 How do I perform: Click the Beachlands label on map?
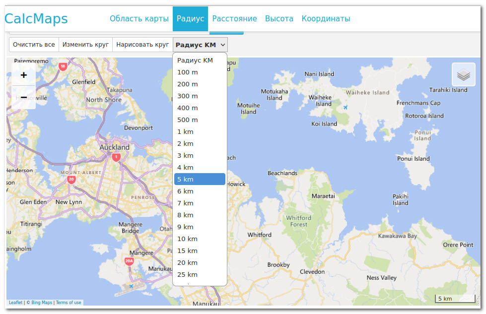[282, 173]
